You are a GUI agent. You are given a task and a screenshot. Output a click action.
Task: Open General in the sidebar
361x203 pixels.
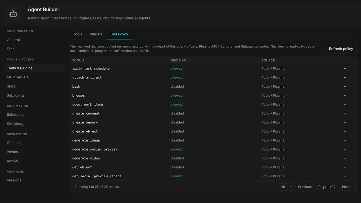pos(13,40)
